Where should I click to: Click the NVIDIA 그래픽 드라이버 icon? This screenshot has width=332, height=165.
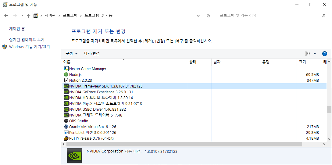[66, 115]
